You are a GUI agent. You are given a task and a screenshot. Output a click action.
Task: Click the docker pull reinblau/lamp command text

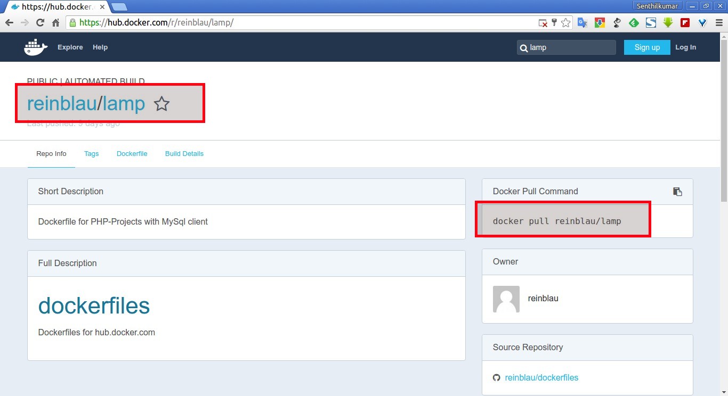coord(557,221)
